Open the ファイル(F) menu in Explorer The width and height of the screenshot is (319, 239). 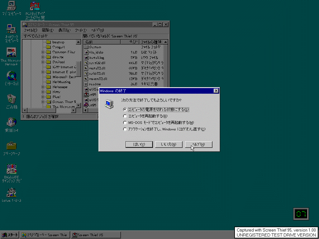[x=31, y=30]
